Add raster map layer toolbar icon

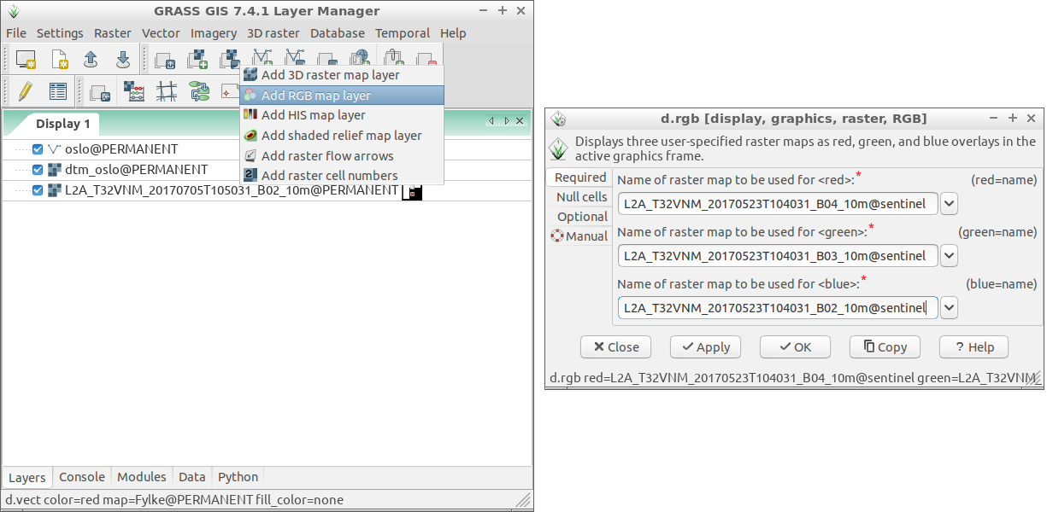(197, 60)
